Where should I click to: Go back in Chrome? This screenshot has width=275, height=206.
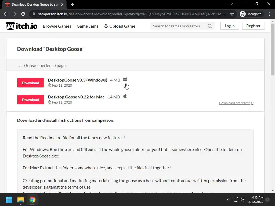click(6, 14)
